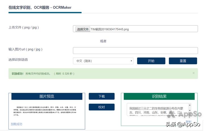Click inside the recognized text result box
The width and height of the screenshot is (204, 131).
click(x=159, y=109)
